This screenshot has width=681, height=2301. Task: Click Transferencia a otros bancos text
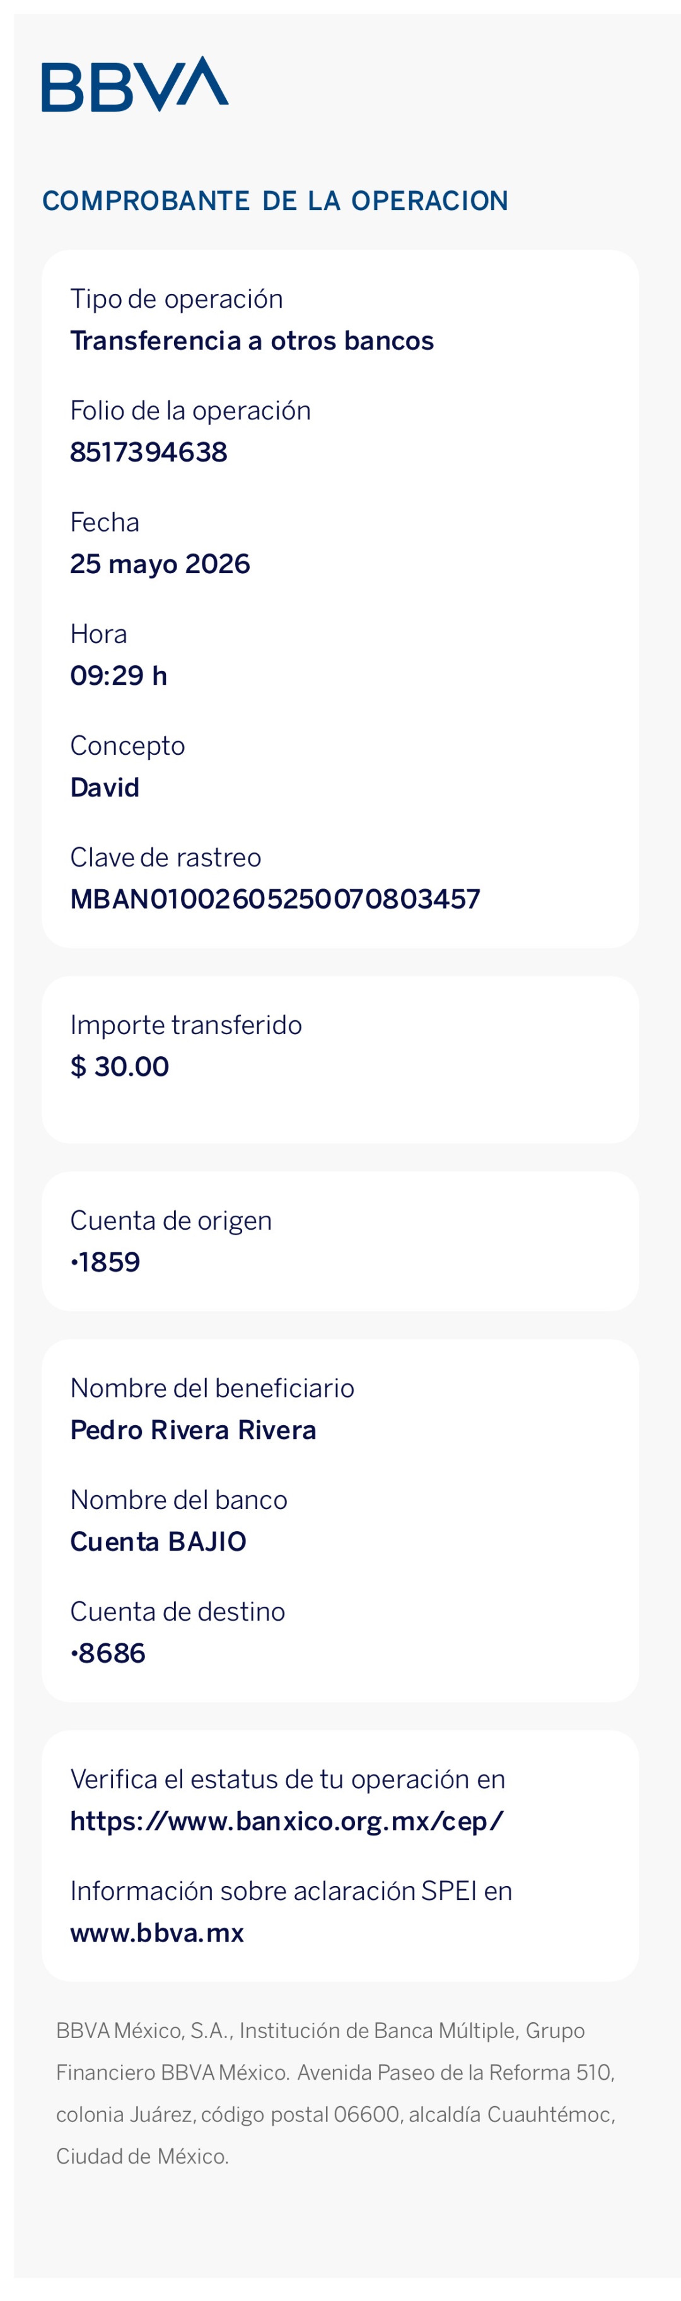point(252,341)
